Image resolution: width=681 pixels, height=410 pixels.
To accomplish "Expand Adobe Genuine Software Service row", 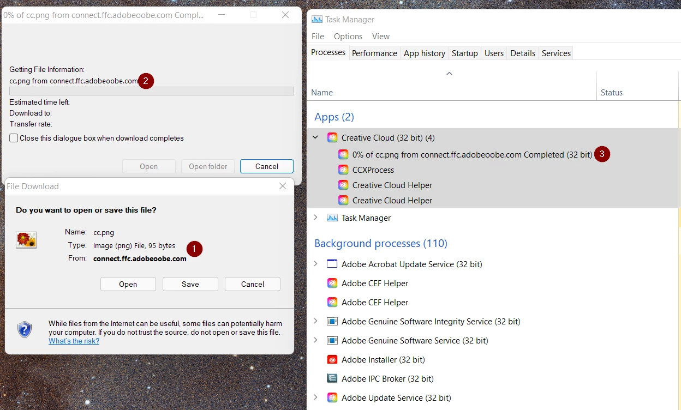I will click(315, 340).
